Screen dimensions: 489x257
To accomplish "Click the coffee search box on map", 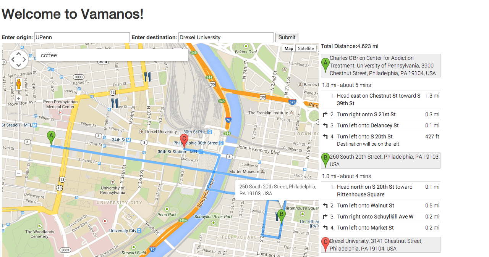I will 112,55.
